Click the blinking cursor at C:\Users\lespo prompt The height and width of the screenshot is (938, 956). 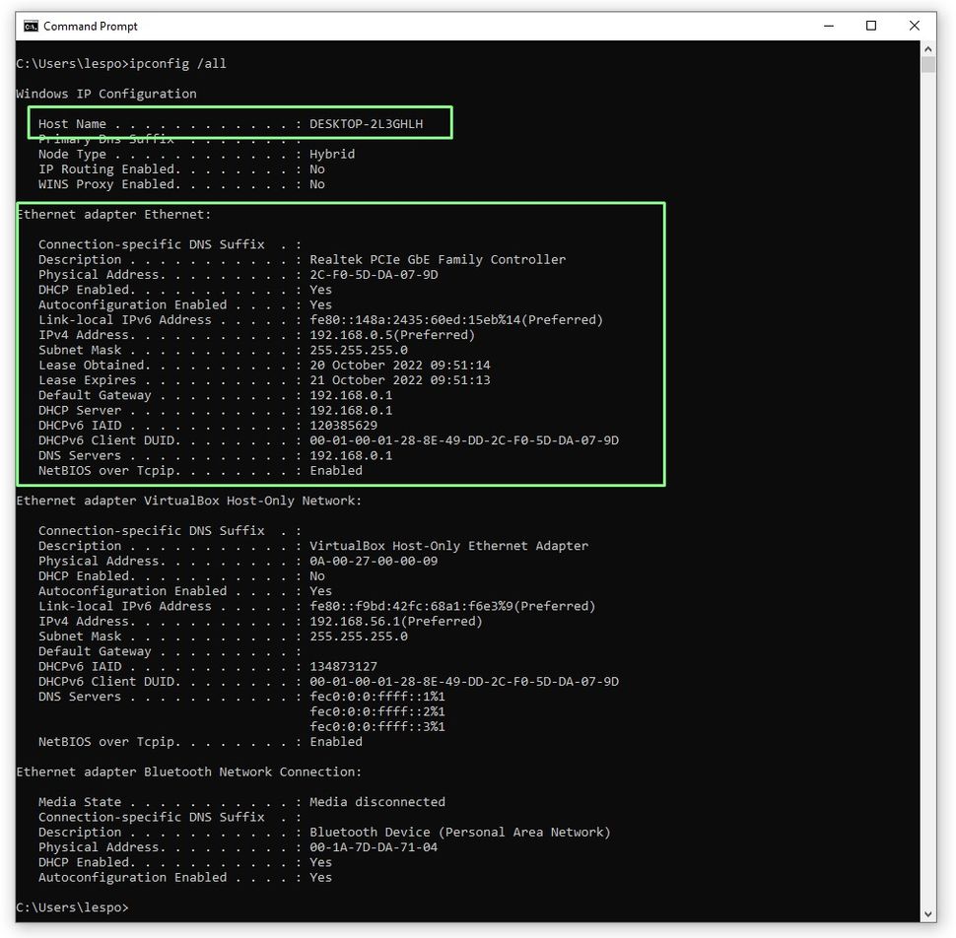pos(138,907)
